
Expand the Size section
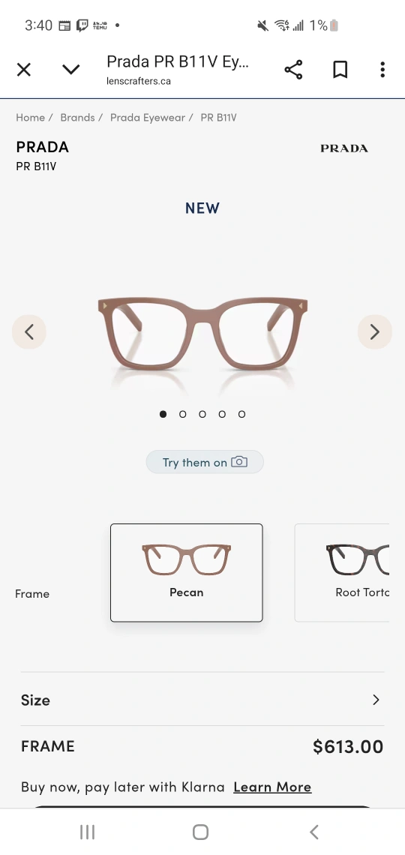click(x=202, y=700)
